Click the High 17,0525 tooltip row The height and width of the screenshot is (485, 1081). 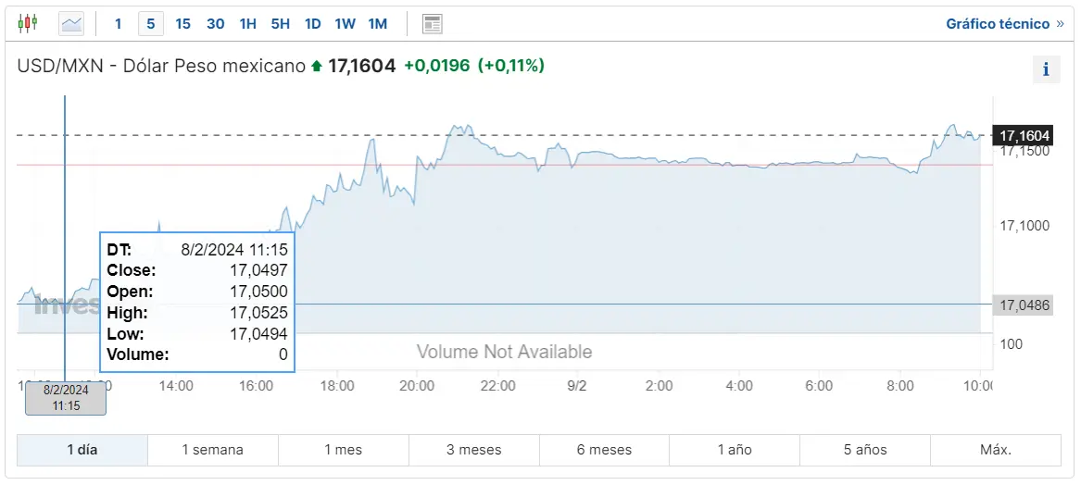click(197, 313)
